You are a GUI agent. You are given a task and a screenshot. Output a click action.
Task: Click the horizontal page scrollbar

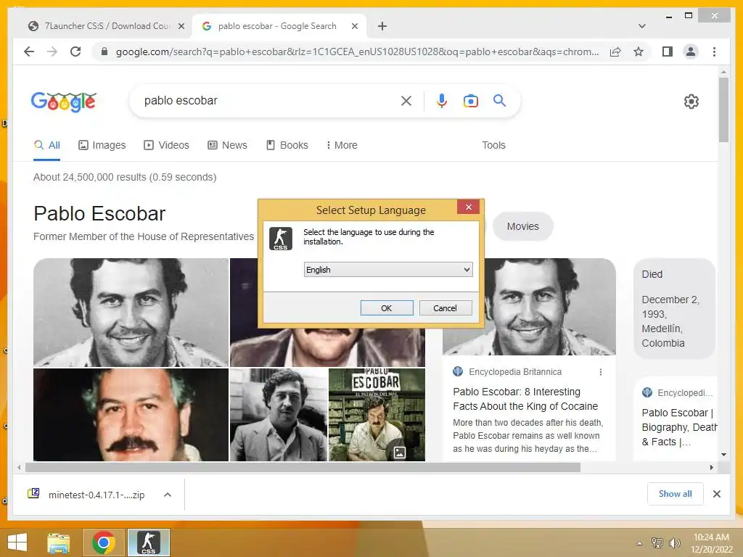pos(303,468)
